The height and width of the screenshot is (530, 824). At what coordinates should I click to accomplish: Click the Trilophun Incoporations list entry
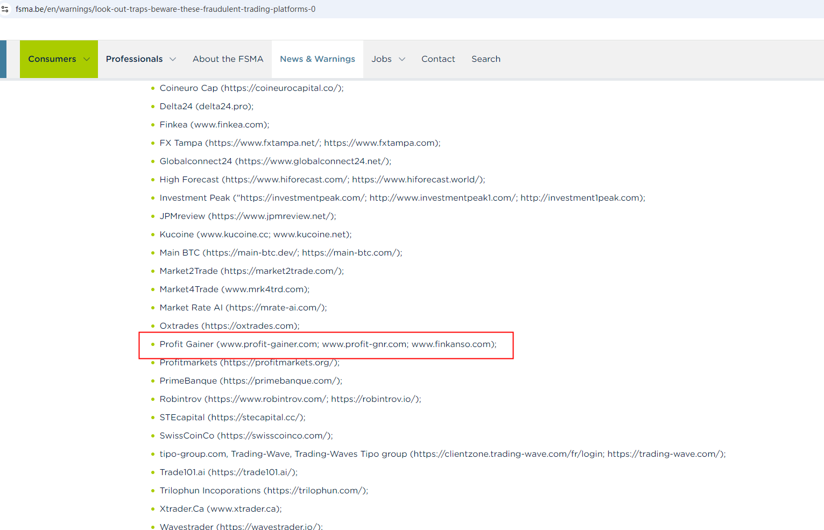coord(264,491)
